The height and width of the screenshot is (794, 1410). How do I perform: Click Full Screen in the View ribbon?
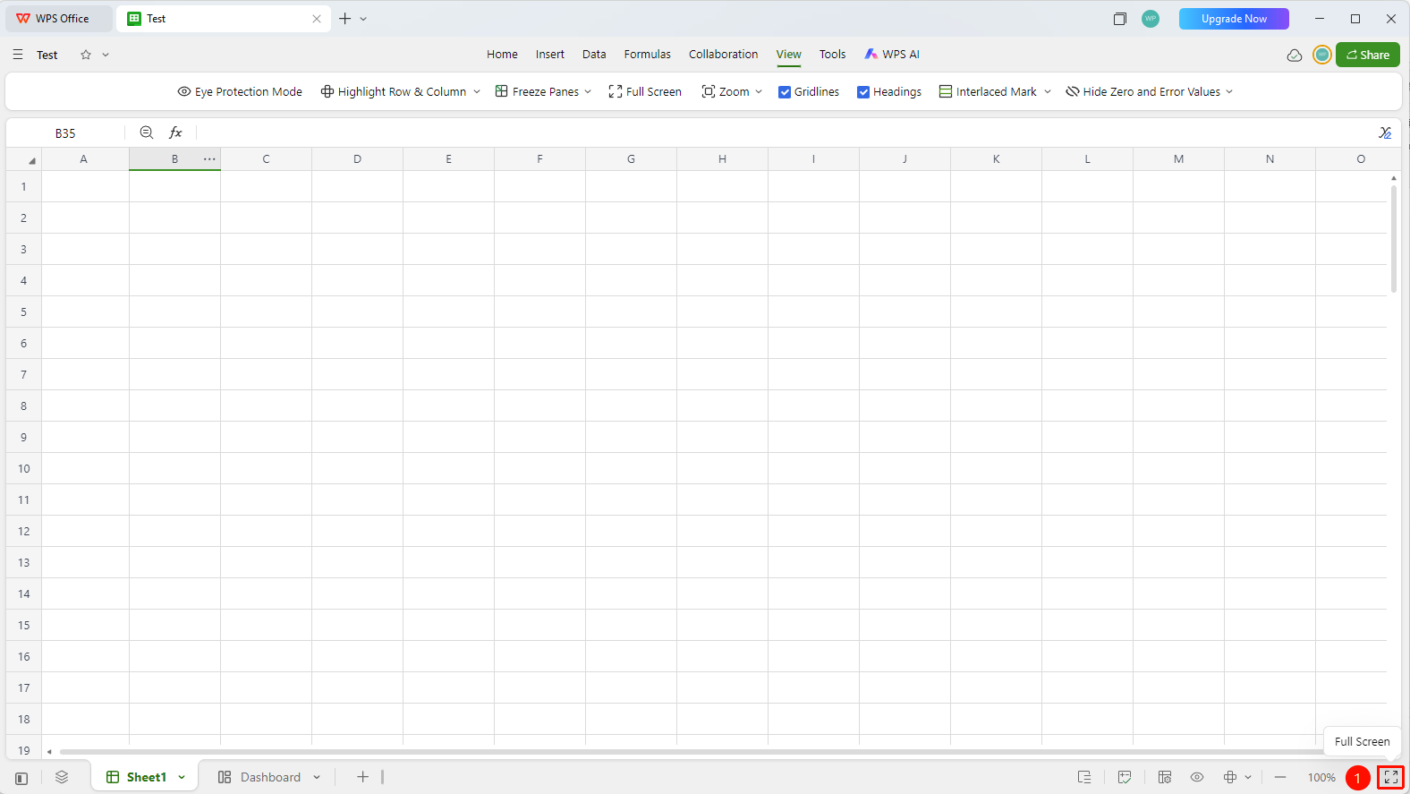click(645, 91)
